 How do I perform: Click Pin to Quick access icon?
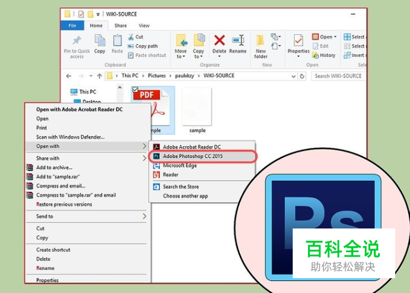pyautogui.click(x=77, y=40)
